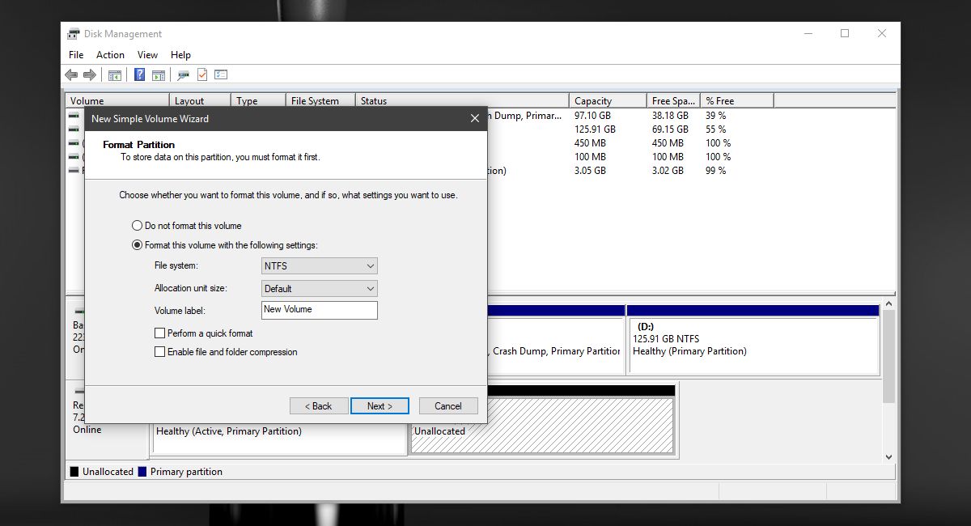Open the File system NTFS dropdown

click(320, 266)
